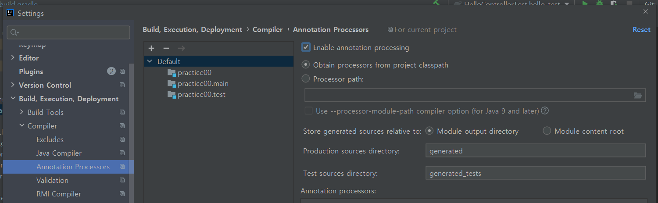Select Obtain processors from project classpath
The image size is (658, 203).
click(306, 65)
